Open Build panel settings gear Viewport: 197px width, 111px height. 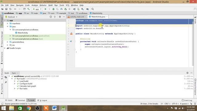(187, 73)
